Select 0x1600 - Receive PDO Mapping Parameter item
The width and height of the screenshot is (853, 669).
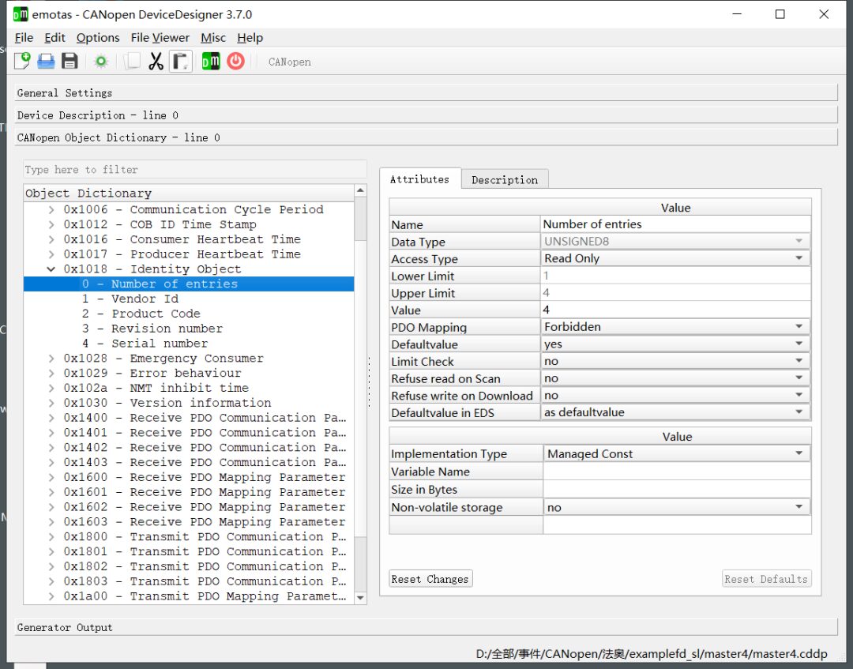(205, 477)
